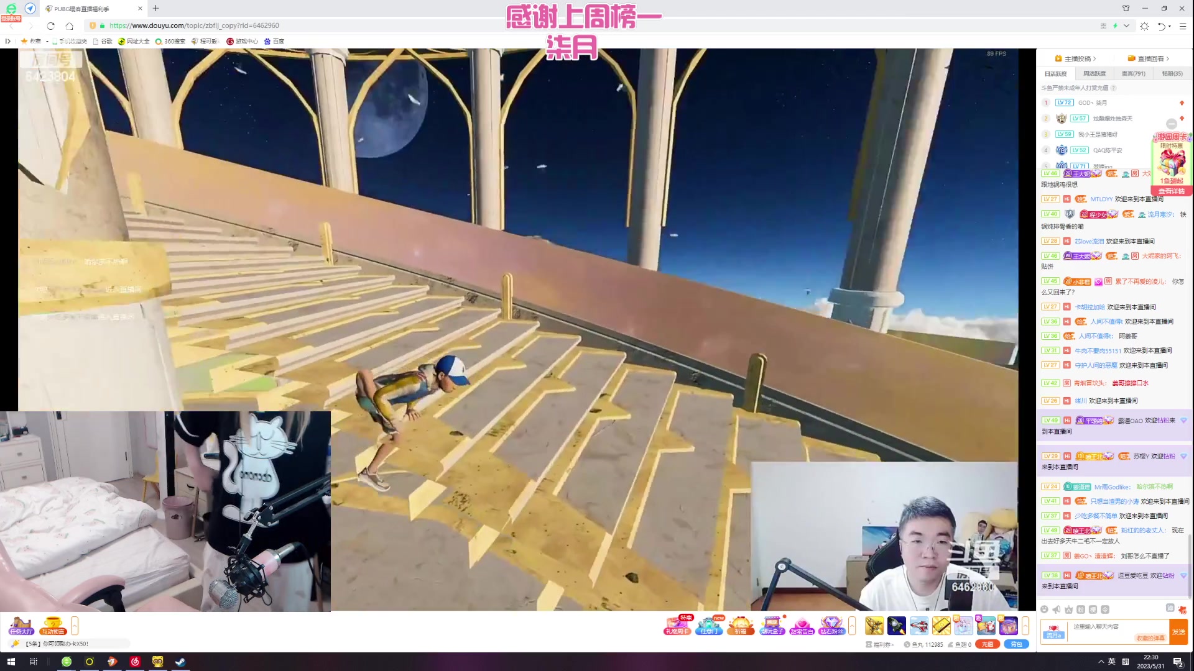
Task: Open the 礼物周卡 gift card icon
Action: [x=677, y=626]
